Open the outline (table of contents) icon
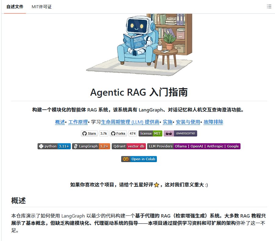275x241 pixels. pos(269,6)
